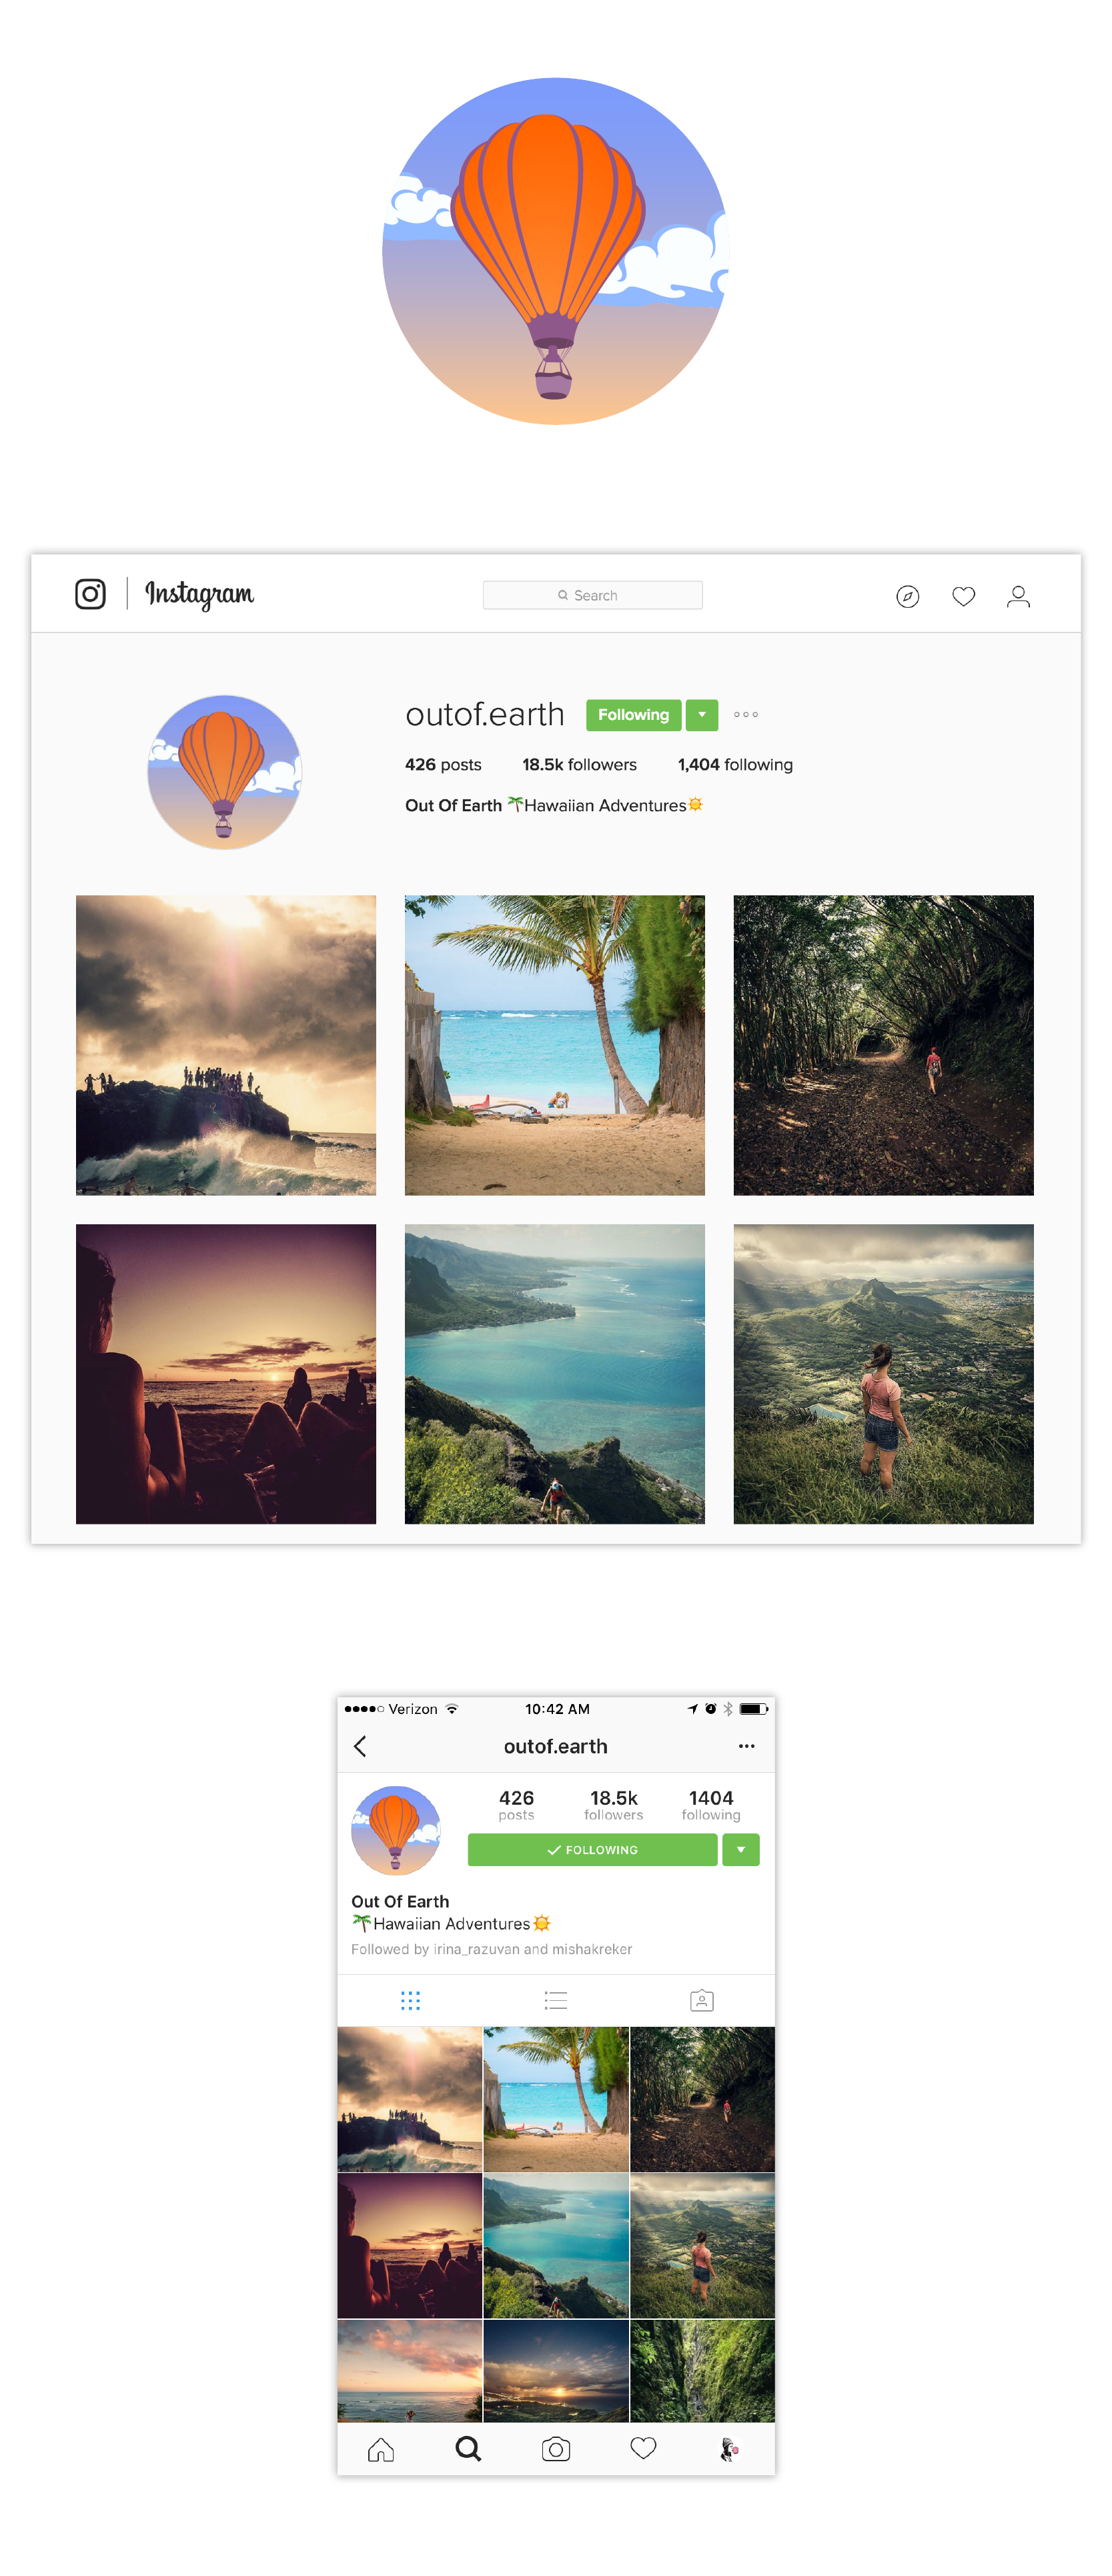Switch to the mobile grid view tab
Screen dimensions: 1112x2576
point(410,2000)
